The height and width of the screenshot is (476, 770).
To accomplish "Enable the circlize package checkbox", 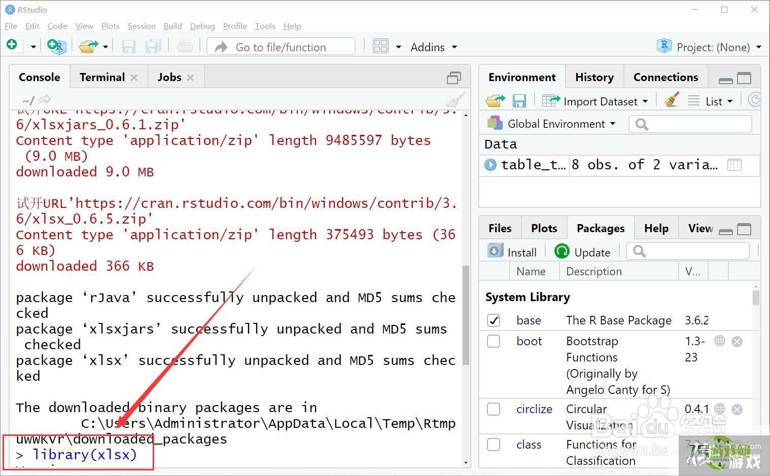I will coord(494,409).
